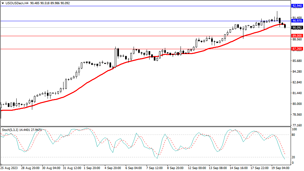This screenshot has width=304, height=171.
Task: Click the 12 Sep 00:00 time label
Action: coord(197,168)
